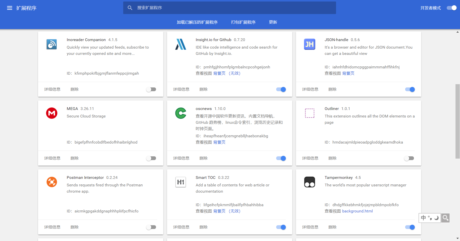The height and width of the screenshot is (241, 460).
Task: Enable Inoreader Companion extension
Action: click(151, 89)
